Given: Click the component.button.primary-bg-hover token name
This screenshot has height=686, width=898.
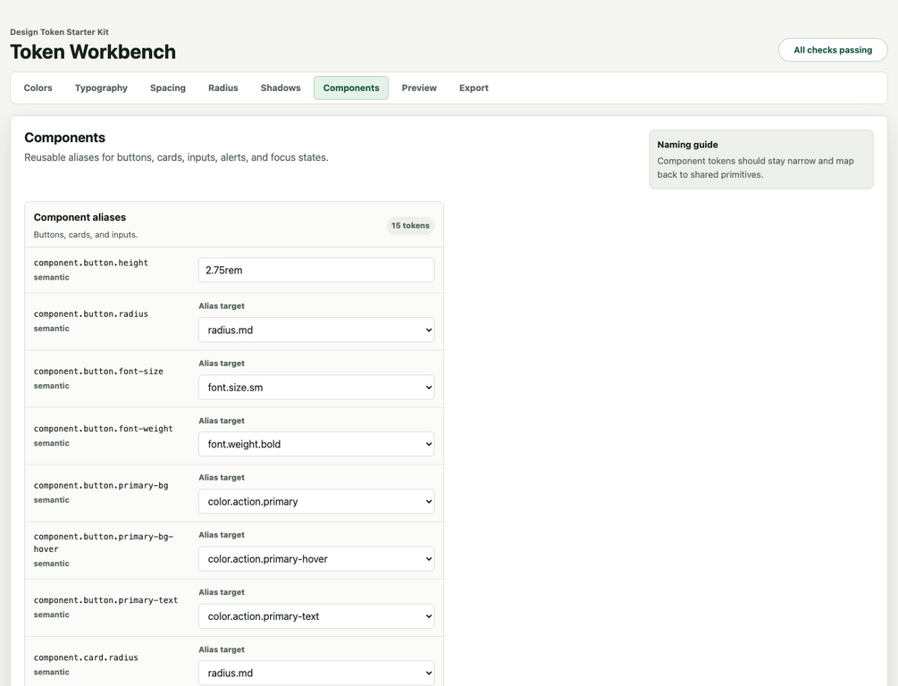Looking at the screenshot, I should coord(104,543).
